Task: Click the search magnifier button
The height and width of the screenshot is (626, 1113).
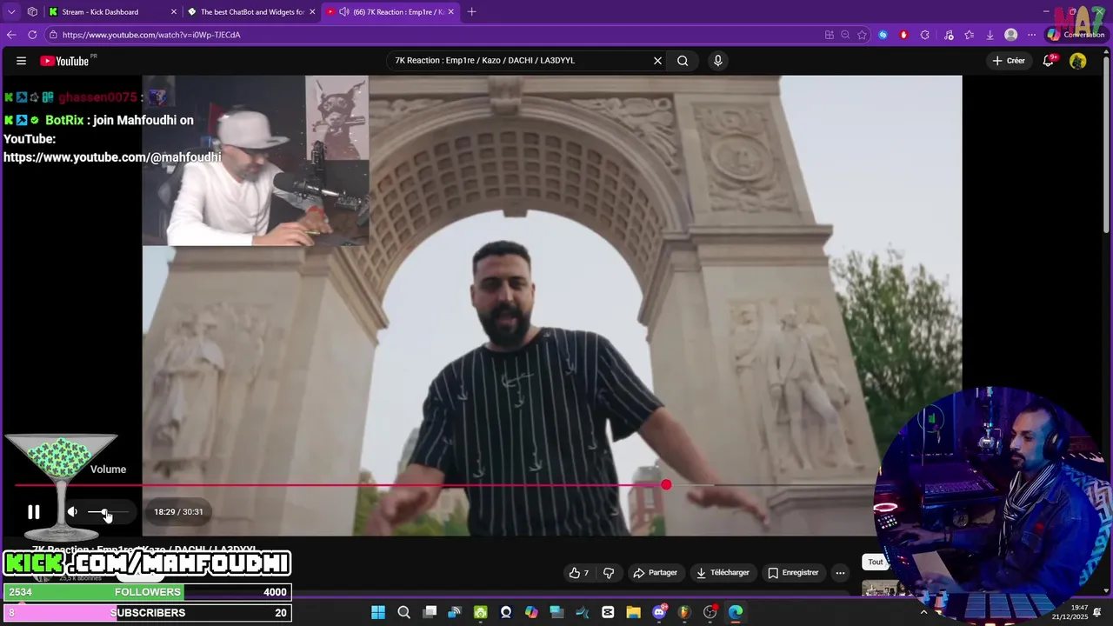Action: [683, 61]
